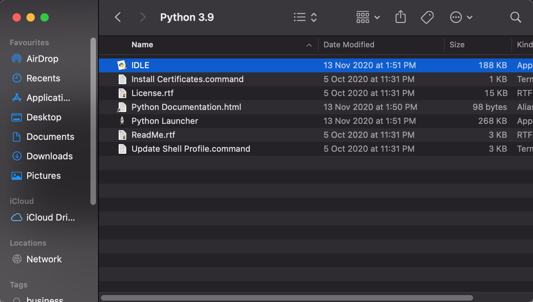
Task: Click the horizontal scrollbar at bottom
Action: (x=287, y=298)
